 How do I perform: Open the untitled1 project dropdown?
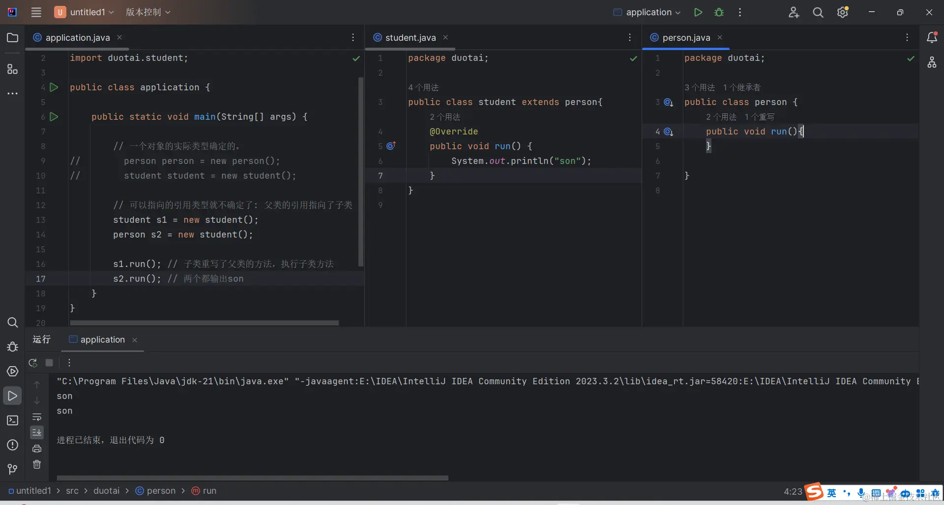[x=84, y=12]
